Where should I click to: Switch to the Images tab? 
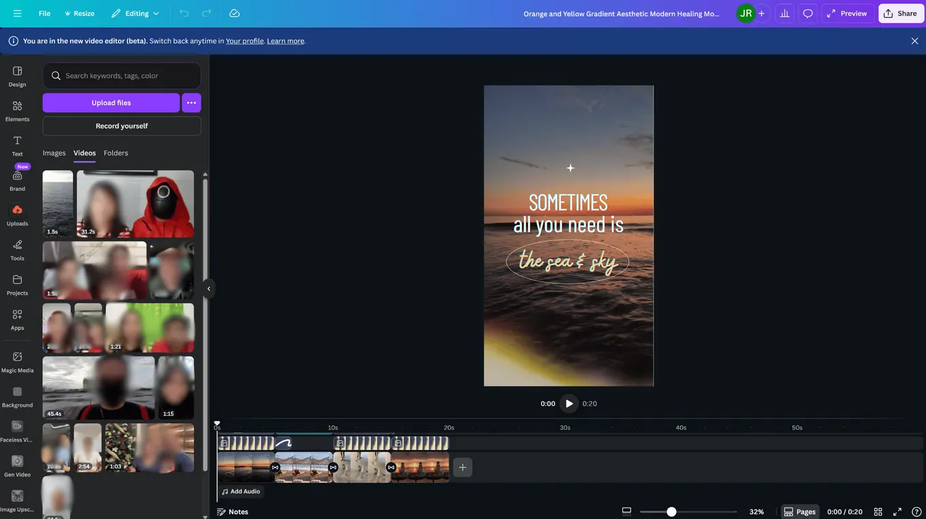[54, 153]
